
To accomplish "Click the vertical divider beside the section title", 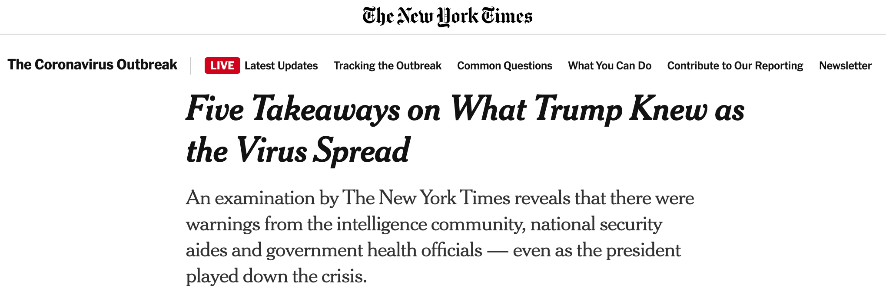I will tap(190, 65).
